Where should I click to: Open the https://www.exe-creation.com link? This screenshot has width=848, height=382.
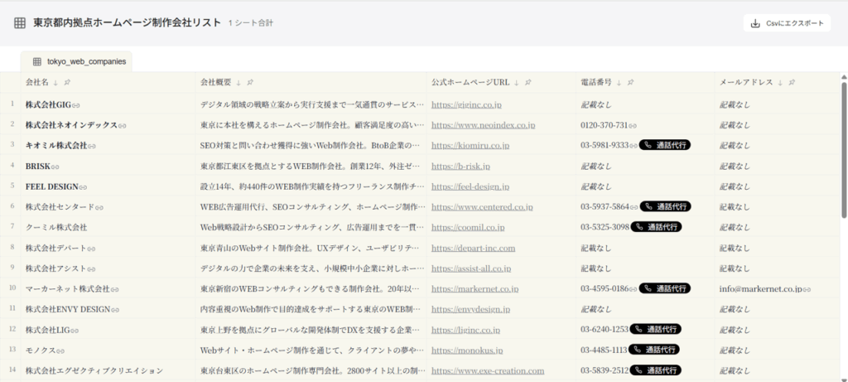pyautogui.click(x=488, y=370)
